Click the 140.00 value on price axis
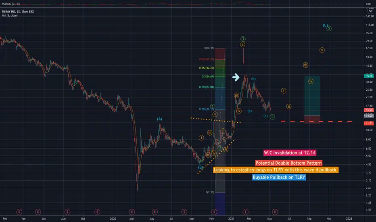 click(370, 16)
